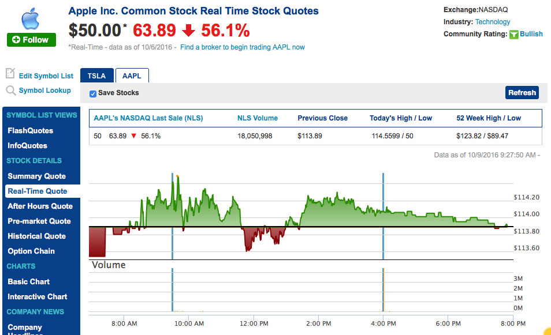The width and height of the screenshot is (551, 335).
Task: Click the Refresh button
Action: (522, 93)
